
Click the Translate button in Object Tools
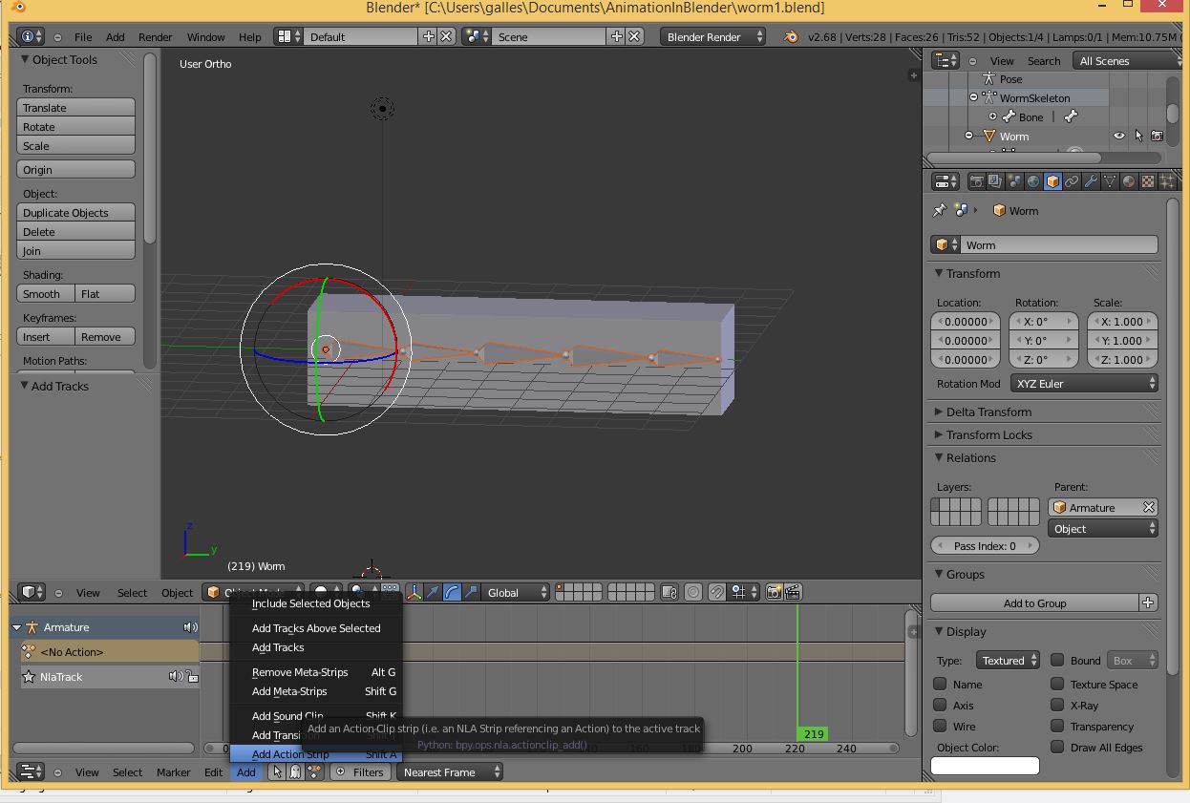(x=75, y=108)
